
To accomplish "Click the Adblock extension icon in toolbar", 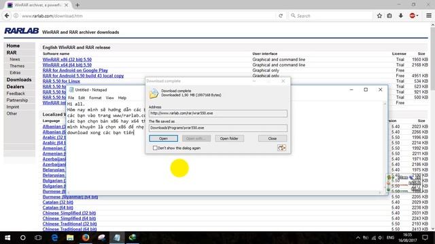I will coord(413,16).
